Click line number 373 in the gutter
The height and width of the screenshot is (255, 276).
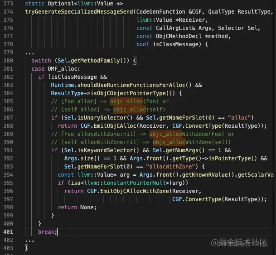click(x=8, y=4)
